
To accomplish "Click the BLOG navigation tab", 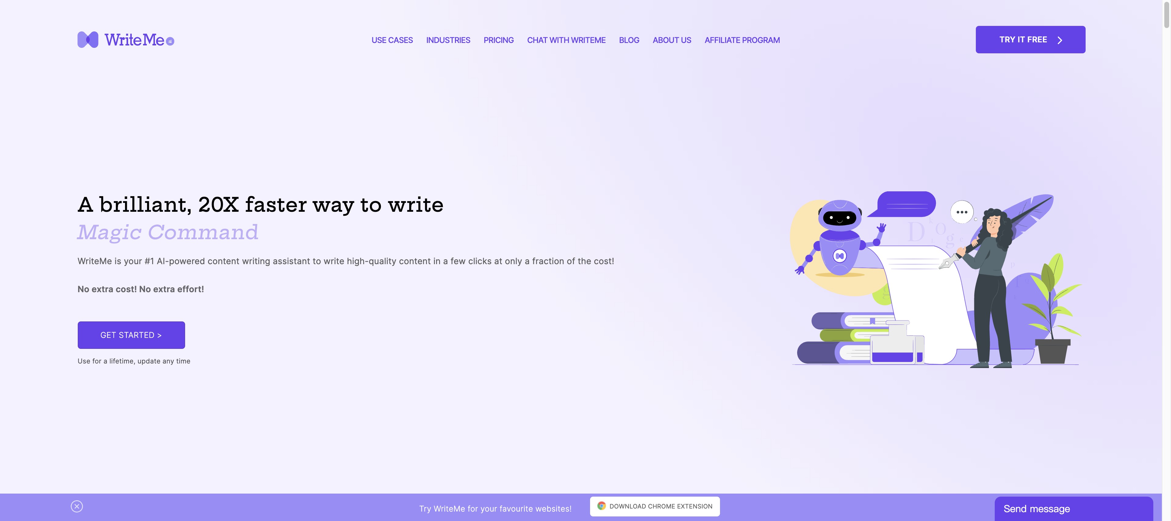I will tap(629, 40).
